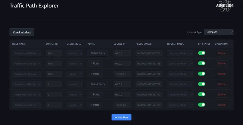Open the Visual Interface tab
The width and height of the screenshot is (243, 125).
coord(22,32)
